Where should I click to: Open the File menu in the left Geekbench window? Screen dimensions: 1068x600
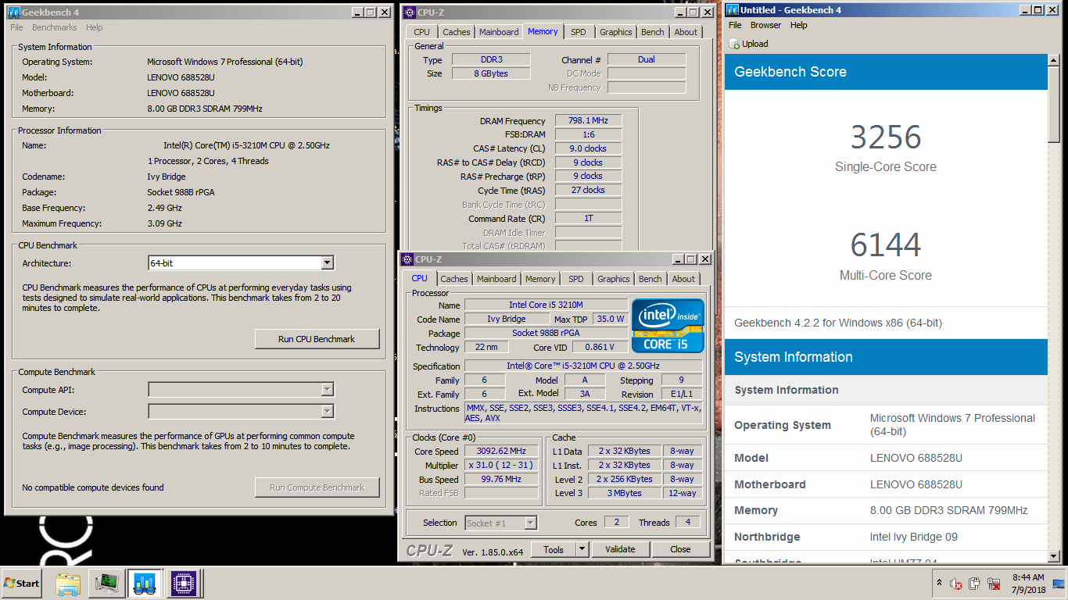point(16,27)
